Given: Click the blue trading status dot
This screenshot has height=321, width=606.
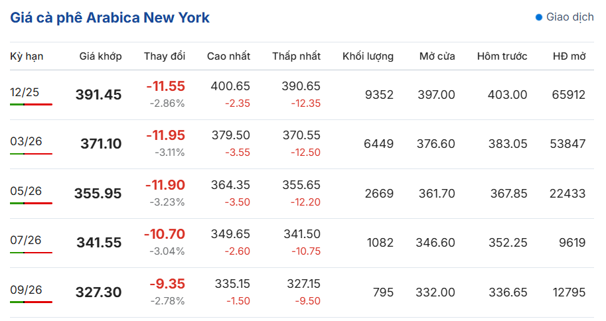Looking at the screenshot, I should (539, 17).
